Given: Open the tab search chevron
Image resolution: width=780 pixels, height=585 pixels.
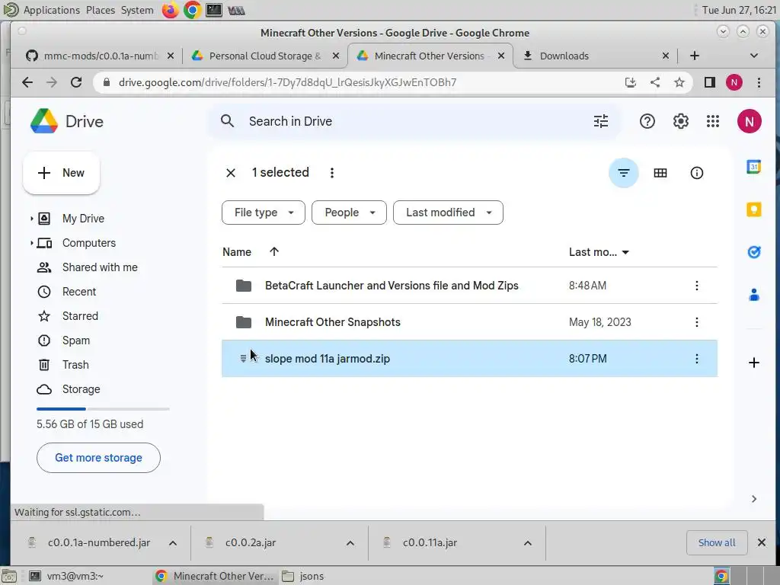Looking at the screenshot, I should point(753,56).
